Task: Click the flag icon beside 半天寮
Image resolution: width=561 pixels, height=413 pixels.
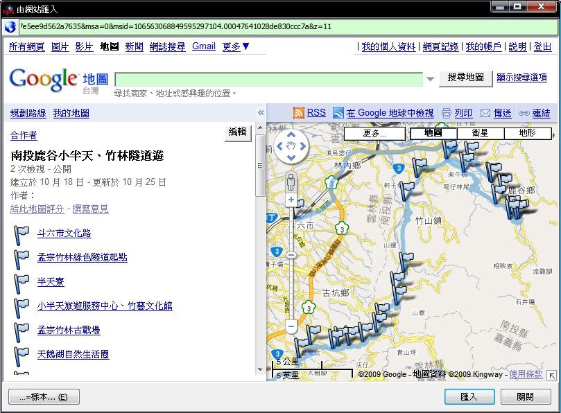Action: [x=21, y=282]
